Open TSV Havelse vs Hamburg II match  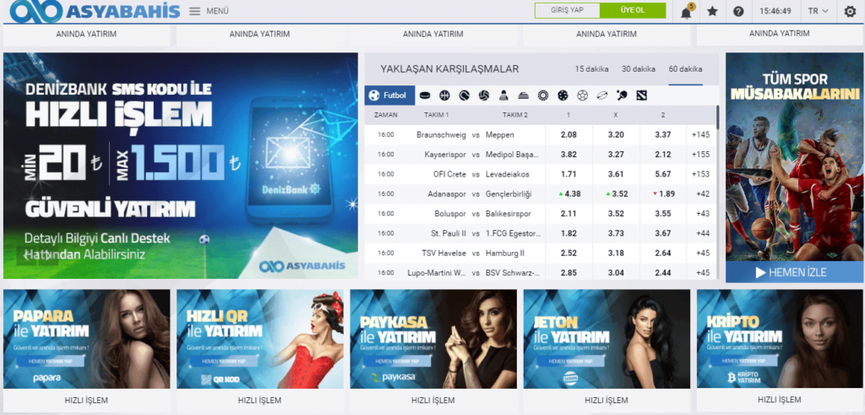coord(475,254)
